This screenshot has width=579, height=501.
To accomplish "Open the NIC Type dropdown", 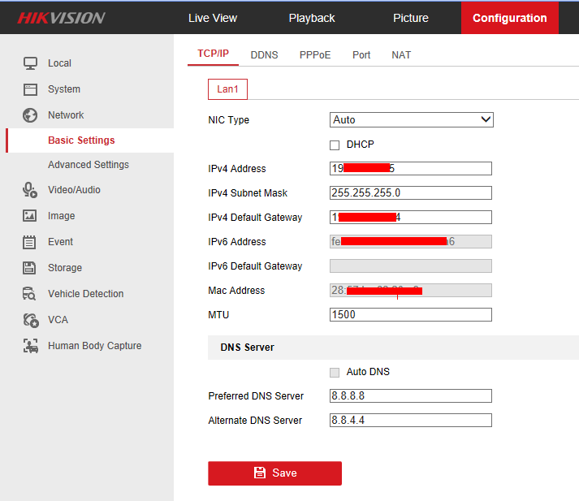I will (x=411, y=120).
